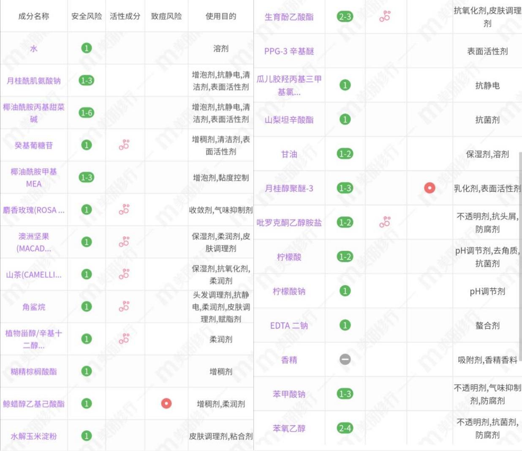Image resolution: width=522 pixels, height=451 pixels.
Task: Click the safety badge for EDTA 二钠
Action: [x=345, y=326]
